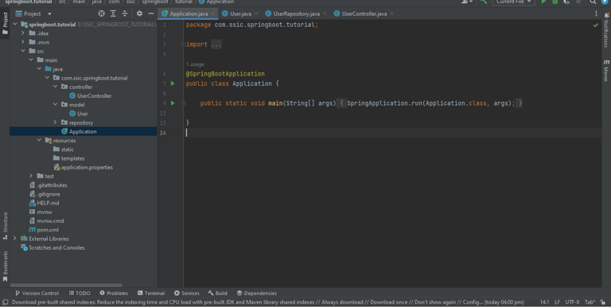Select HELP.md in the project tree
The image size is (611, 307).
click(x=48, y=203)
